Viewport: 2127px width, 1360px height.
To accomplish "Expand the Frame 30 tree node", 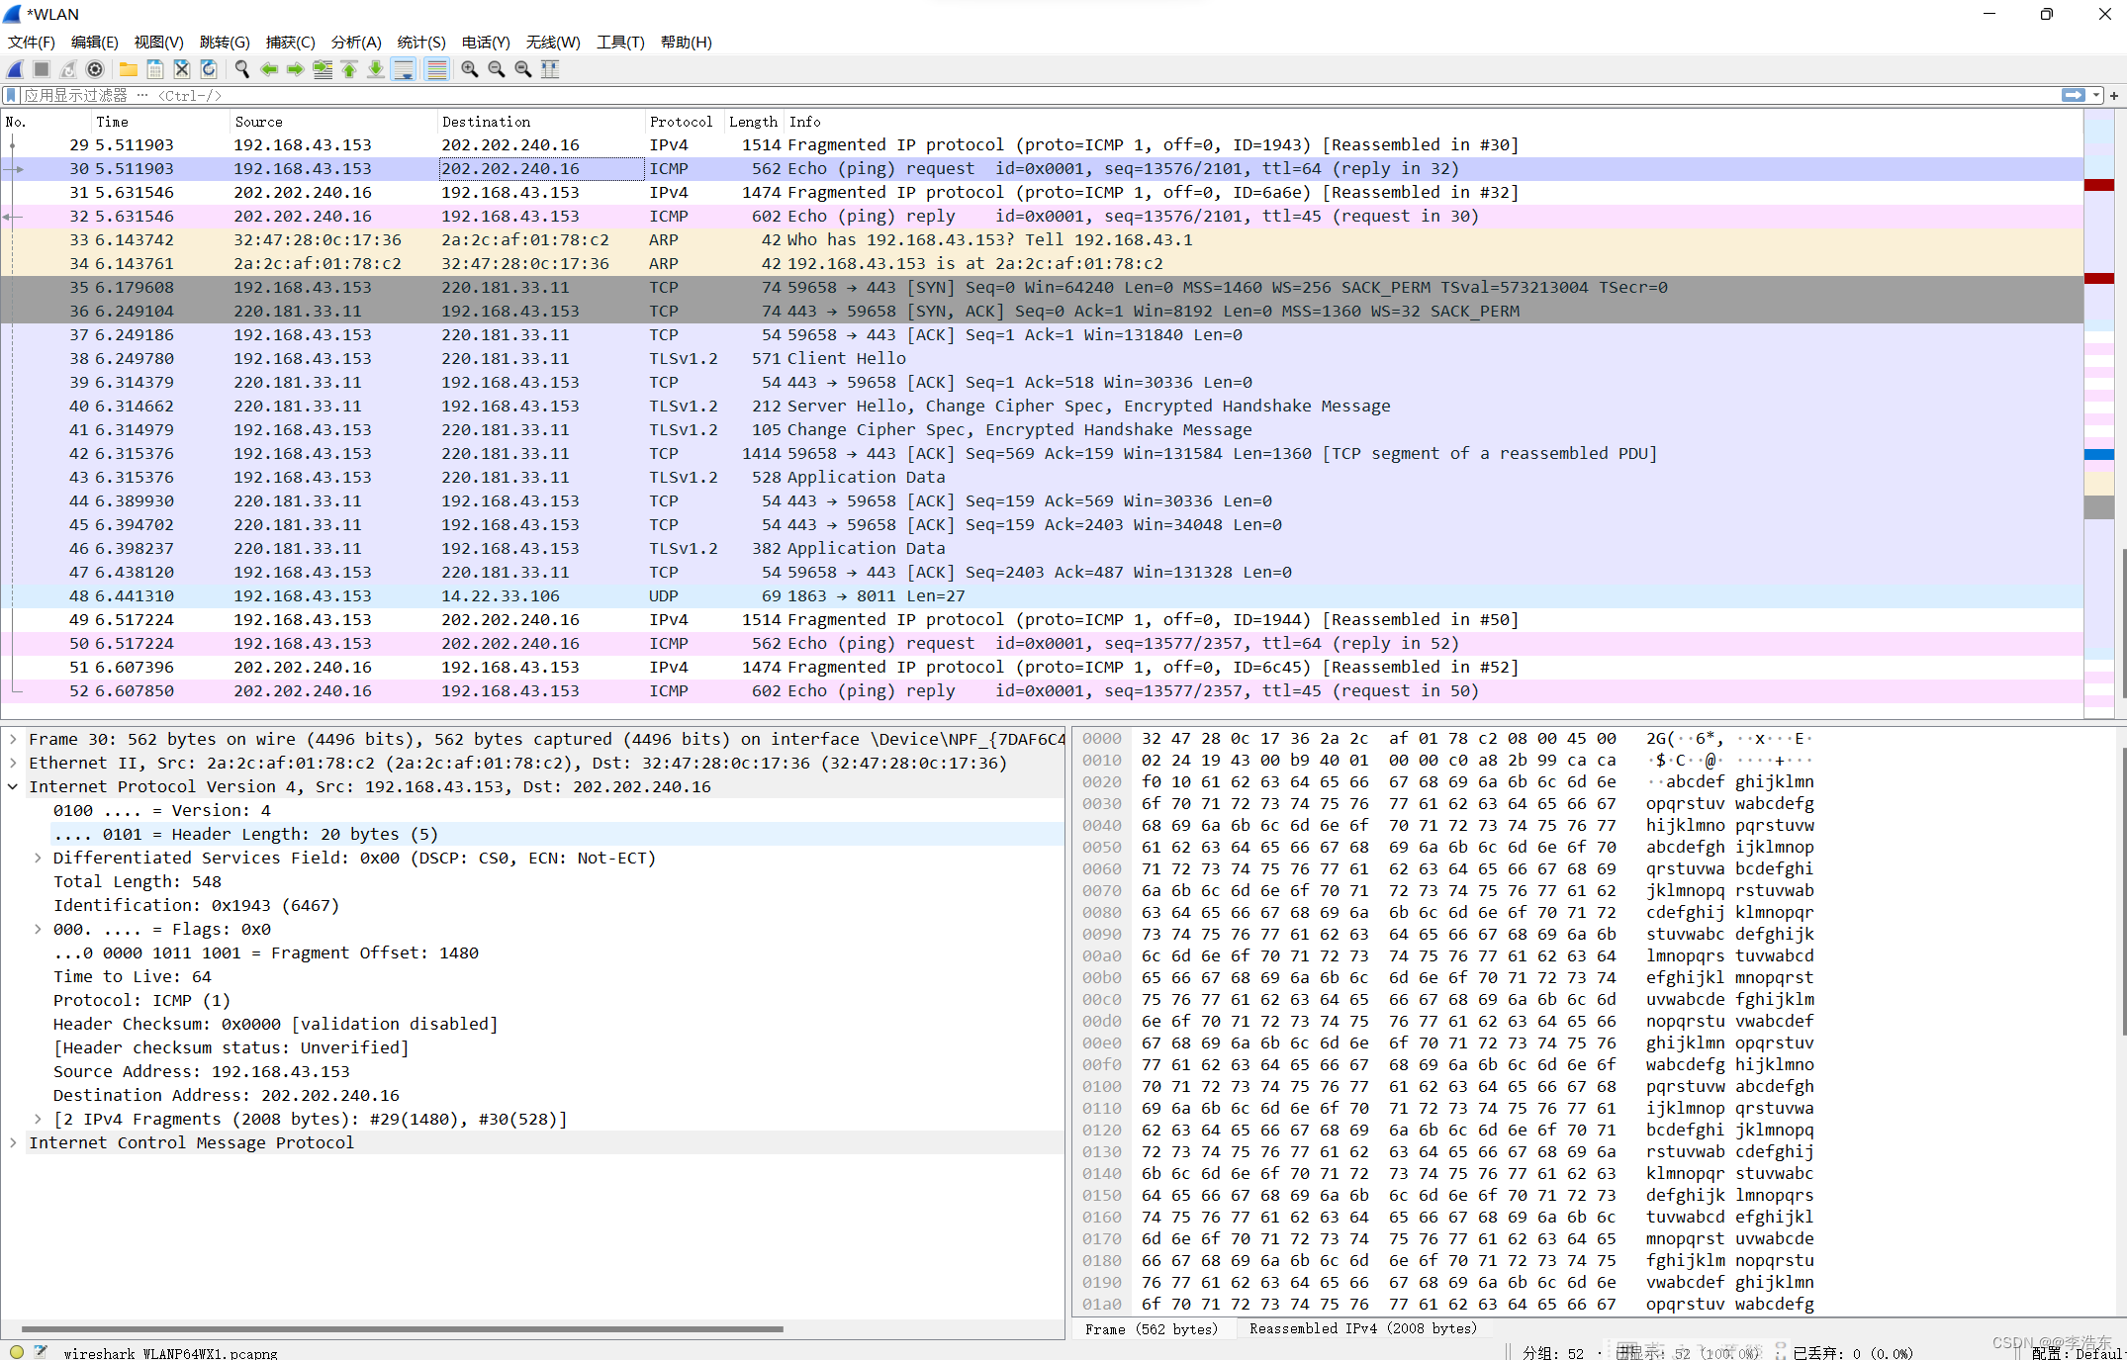I will click(x=13, y=739).
